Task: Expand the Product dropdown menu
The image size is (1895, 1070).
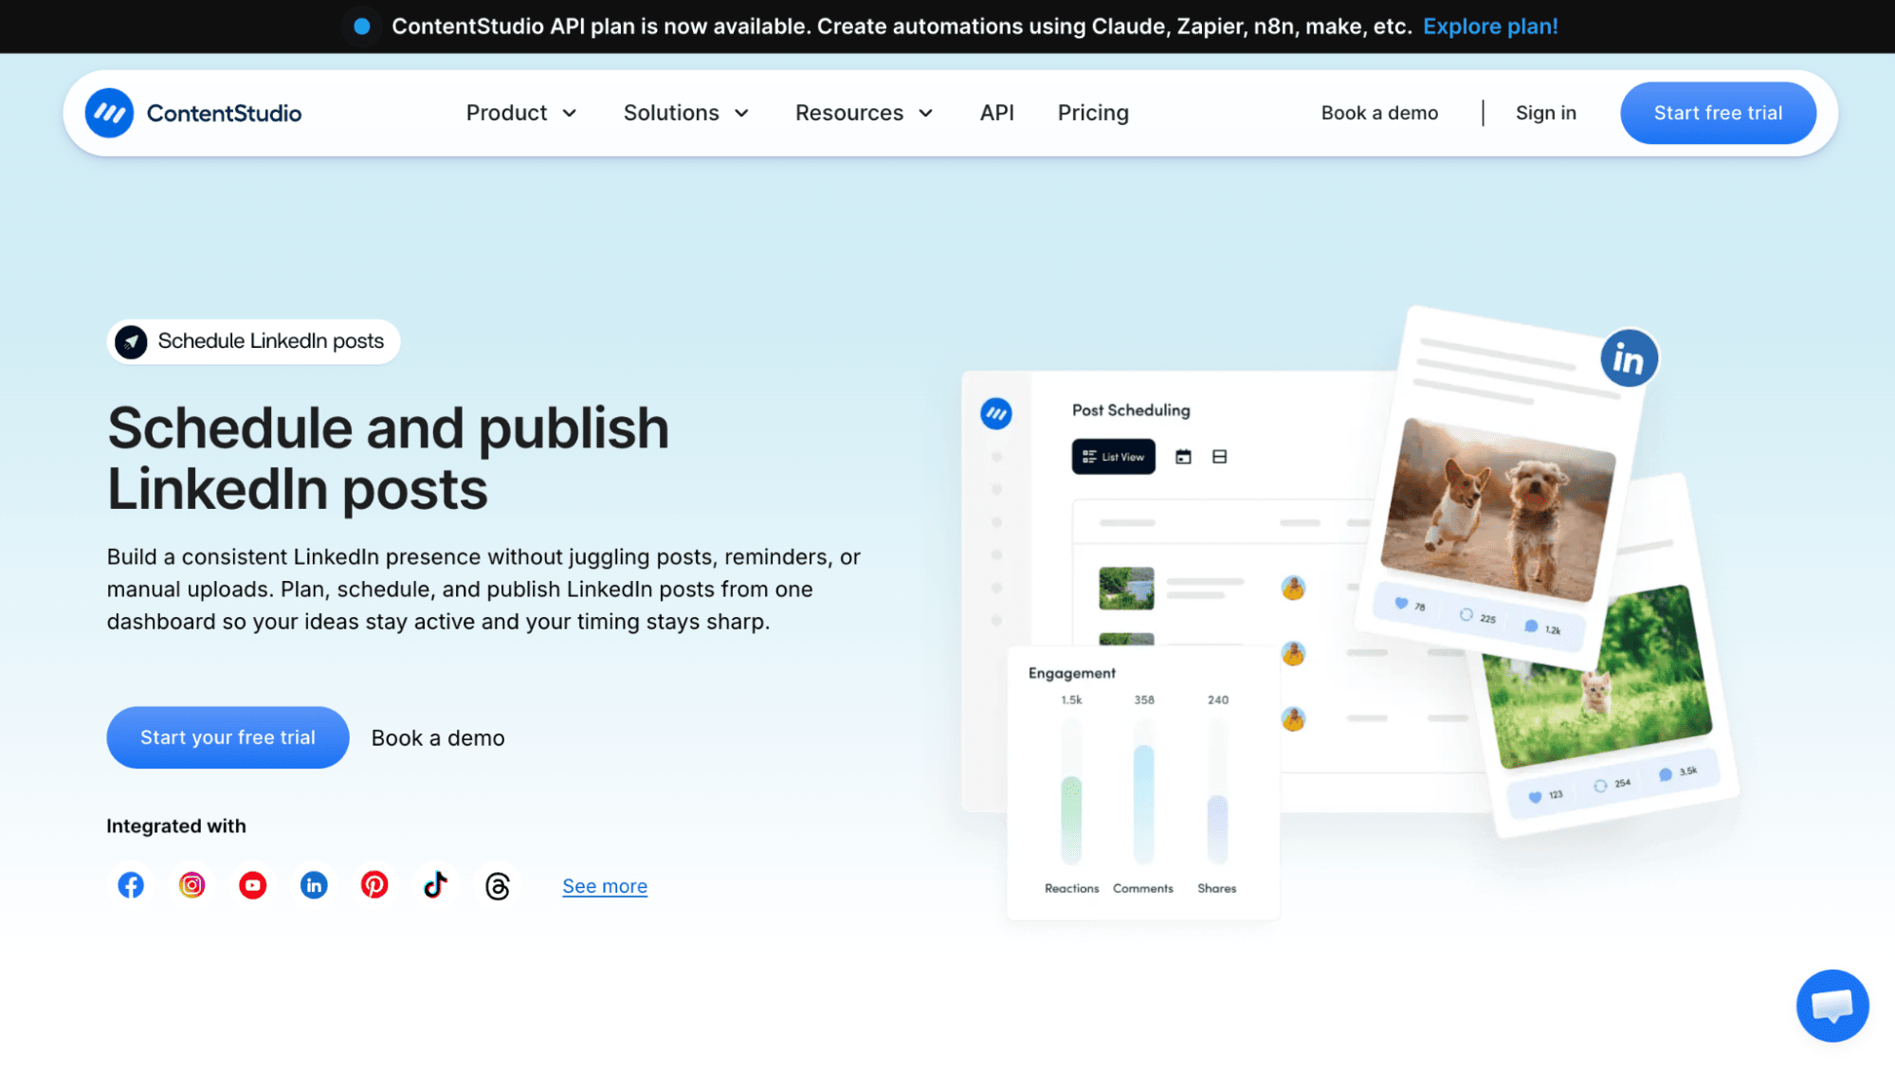Action: pyautogui.click(x=521, y=113)
